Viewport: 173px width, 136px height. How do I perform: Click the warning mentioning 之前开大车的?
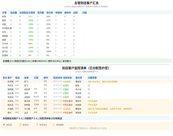pos(110,109)
